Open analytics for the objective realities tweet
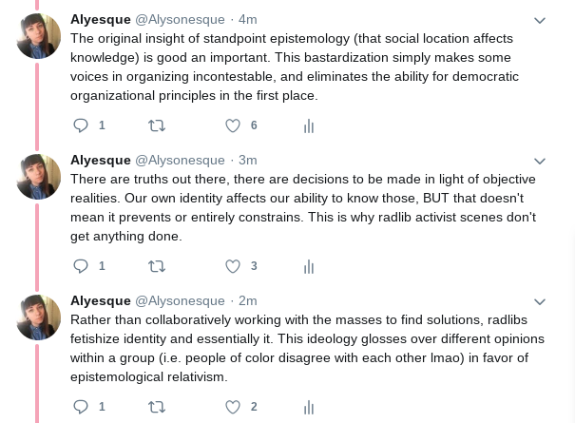Viewport: 575px width, 423px height. click(309, 266)
